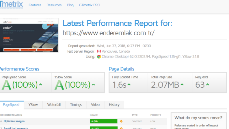Switch to the YSlow tab
This screenshot has height=129, width=229.
coord(33,105)
